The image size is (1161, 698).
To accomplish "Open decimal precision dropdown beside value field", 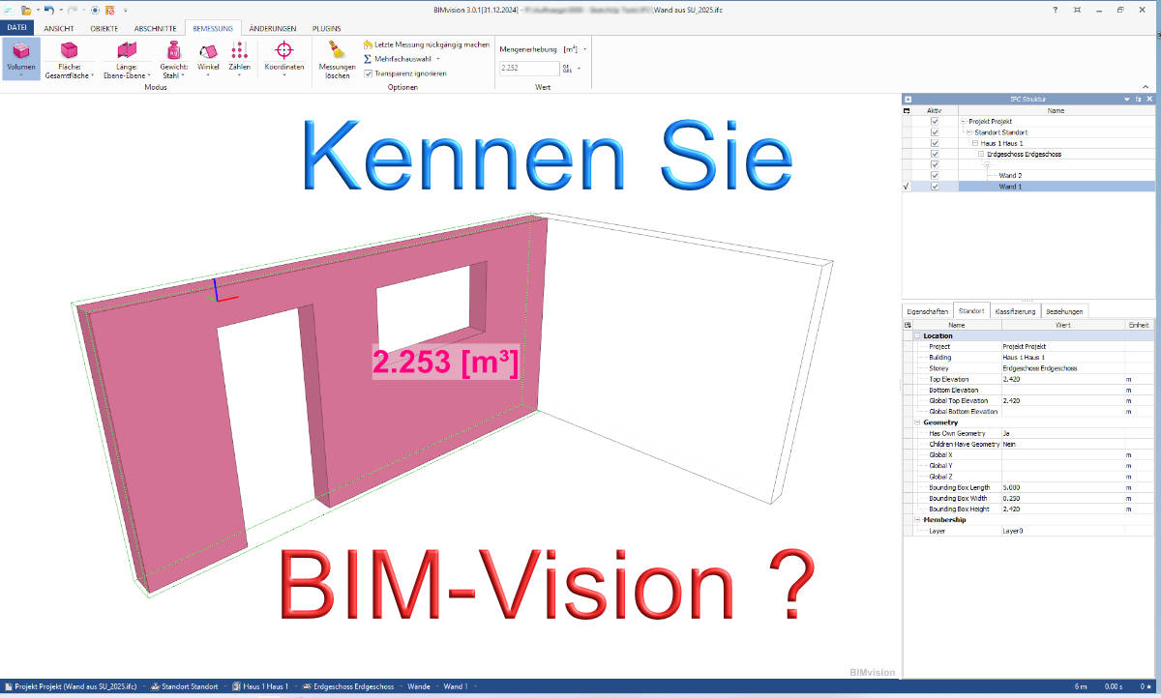I will (x=579, y=69).
